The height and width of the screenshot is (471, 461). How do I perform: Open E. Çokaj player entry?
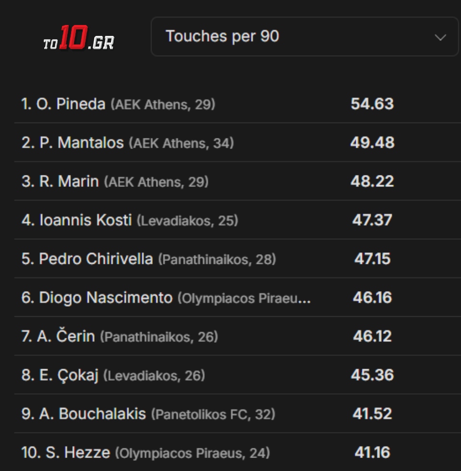(60, 375)
